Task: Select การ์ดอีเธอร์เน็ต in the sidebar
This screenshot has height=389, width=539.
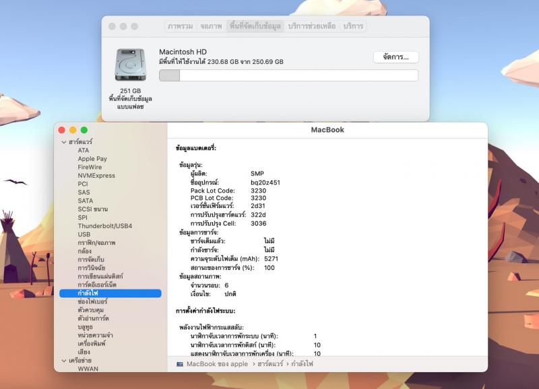Action: pyautogui.click(x=97, y=285)
